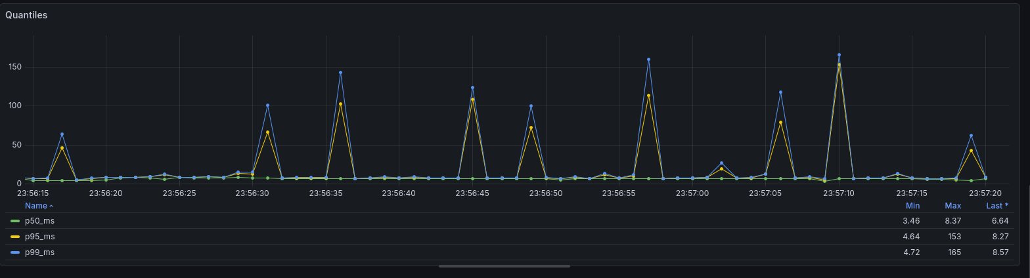Select the 23:56:15 x-axis time label
Screen dimensions: 1030x278
pyautogui.click(x=33, y=193)
